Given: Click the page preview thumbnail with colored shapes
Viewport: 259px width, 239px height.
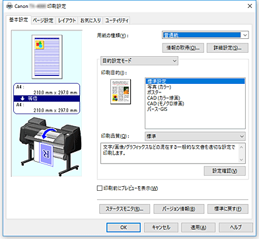Looking at the screenshot, I should click(47, 57).
